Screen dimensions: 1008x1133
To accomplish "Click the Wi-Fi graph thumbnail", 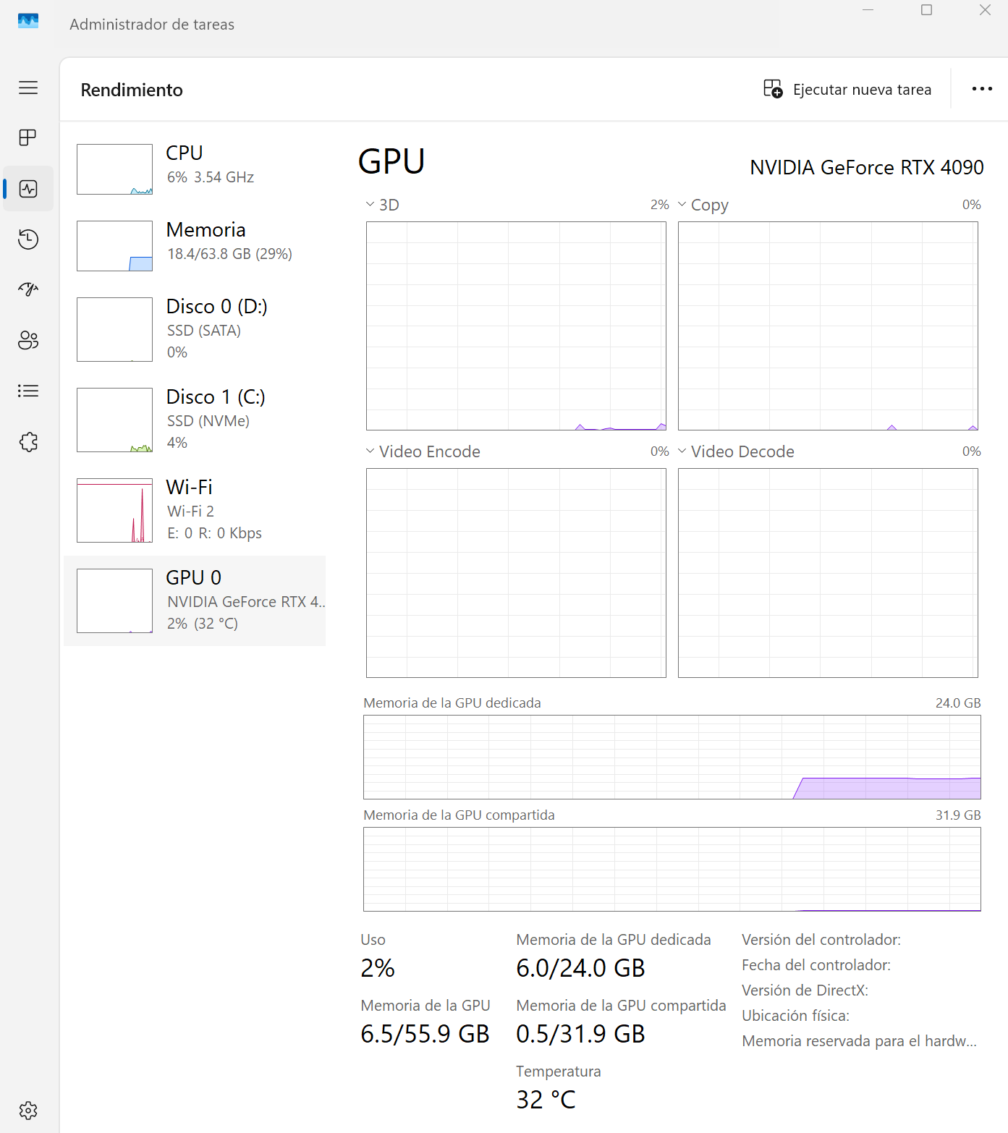I will pos(114,510).
